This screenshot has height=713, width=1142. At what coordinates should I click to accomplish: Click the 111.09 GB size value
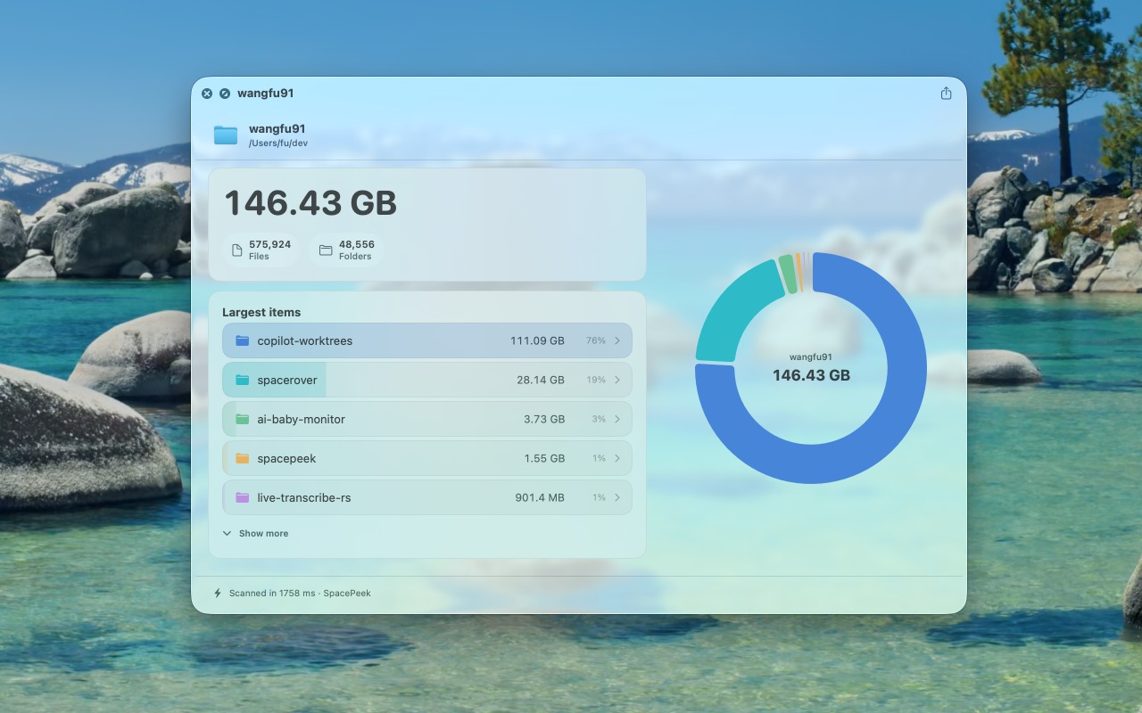(537, 340)
